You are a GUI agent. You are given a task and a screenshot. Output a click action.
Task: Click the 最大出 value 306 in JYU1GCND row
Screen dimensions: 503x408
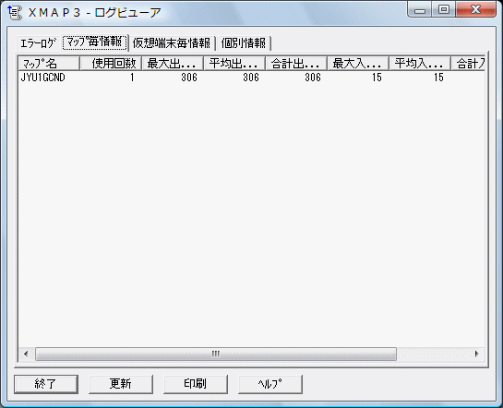[x=189, y=78]
